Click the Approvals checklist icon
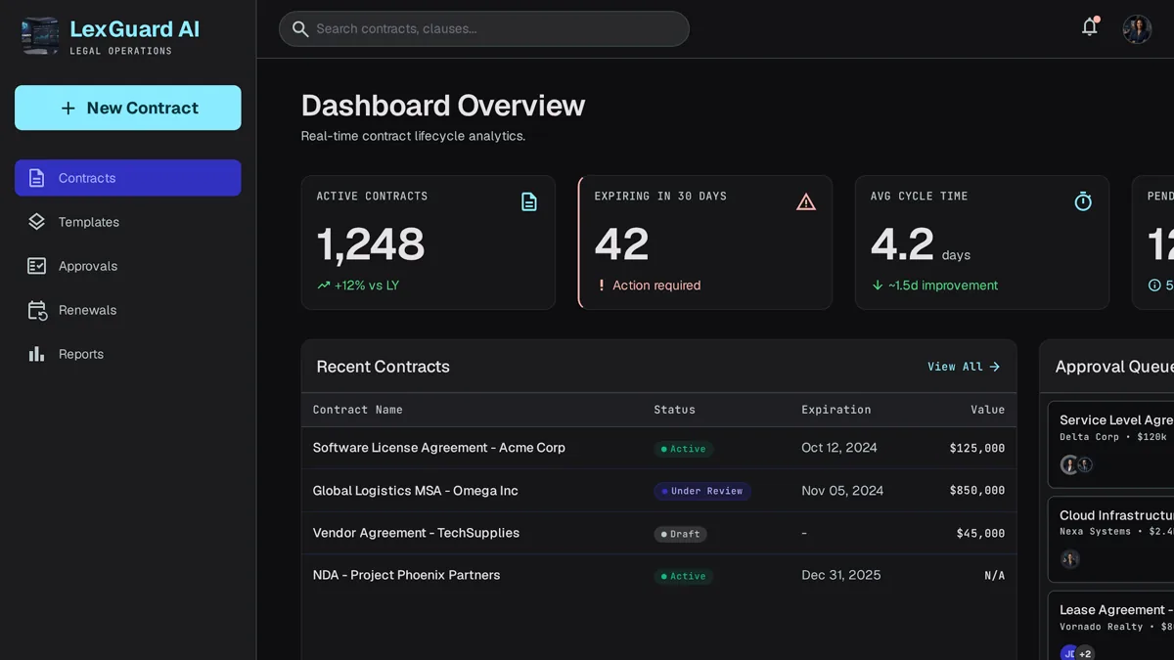Image resolution: width=1174 pixels, height=660 pixels. tap(37, 266)
